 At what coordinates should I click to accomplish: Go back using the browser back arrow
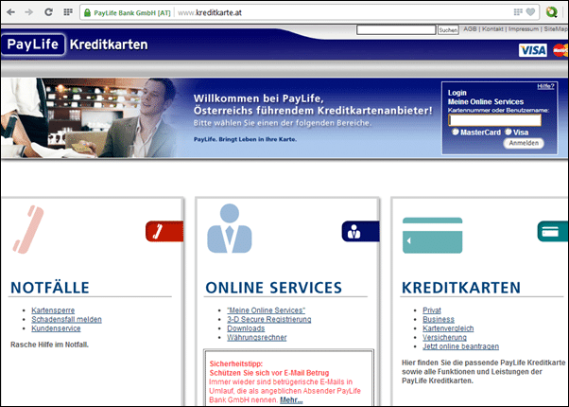point(10,12)
